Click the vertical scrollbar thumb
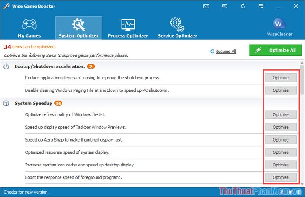 point(302,79)
